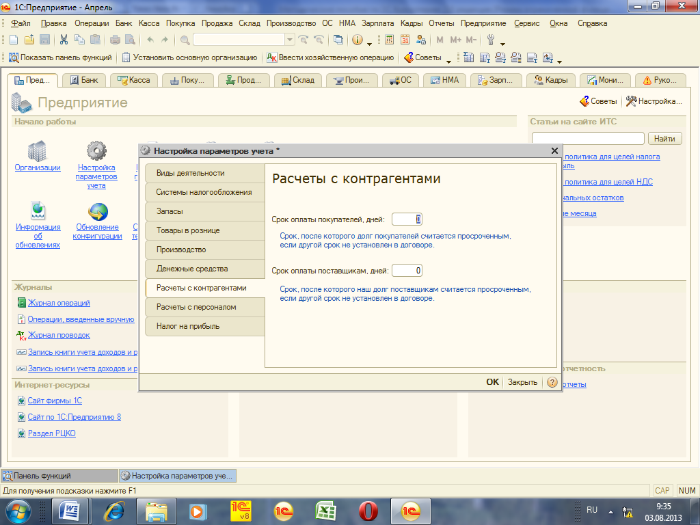Expand the arrow beside wrench icon

click(502, 44)
